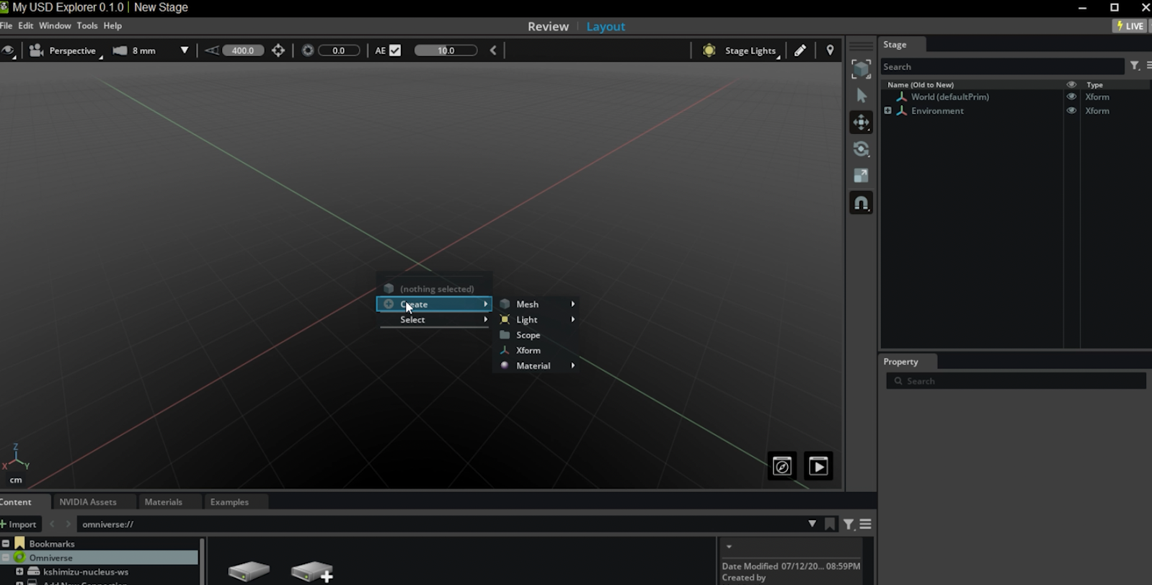Click the play button in viewport

[818, 466]
